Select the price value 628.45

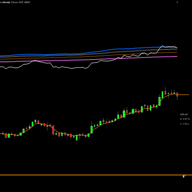[x=184, y=114]
